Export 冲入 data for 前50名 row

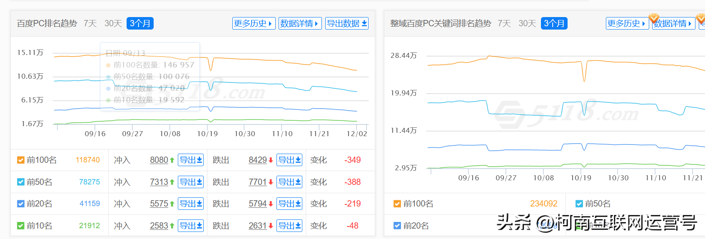pyautogui.click(x=191, y=182)
